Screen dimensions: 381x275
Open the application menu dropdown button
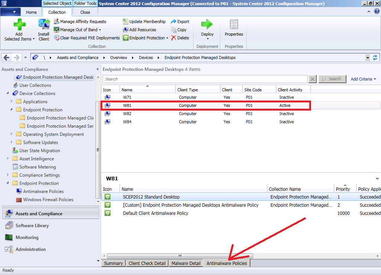point(10,12)
